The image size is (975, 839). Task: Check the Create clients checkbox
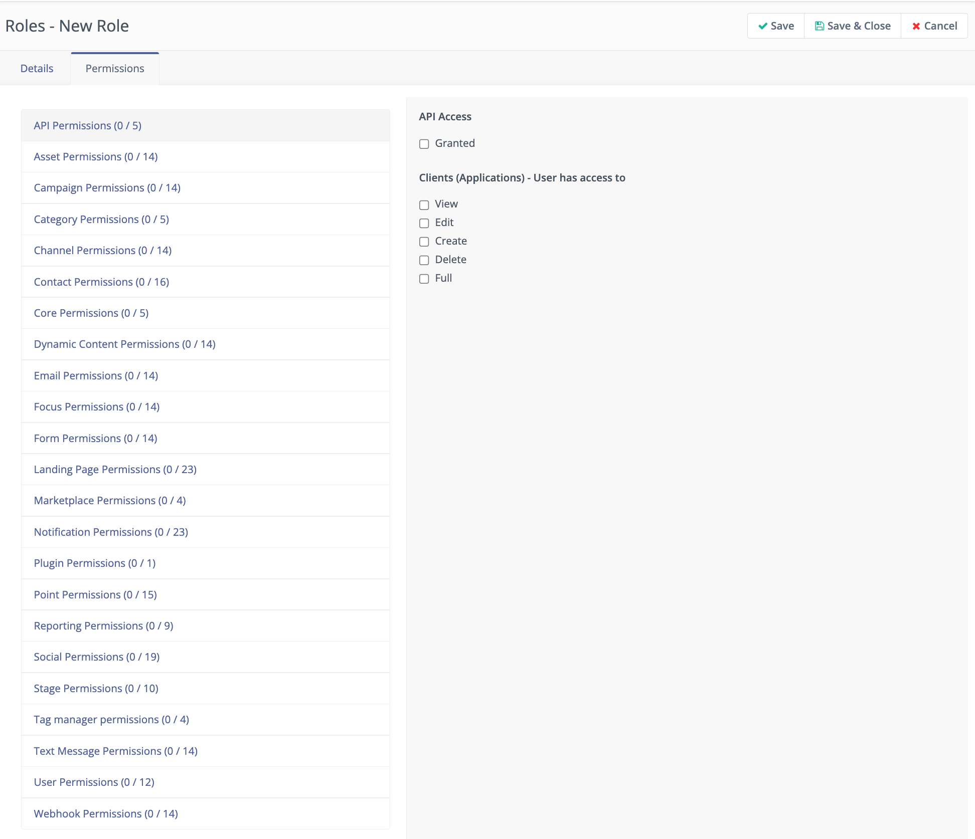pos(424,242)
